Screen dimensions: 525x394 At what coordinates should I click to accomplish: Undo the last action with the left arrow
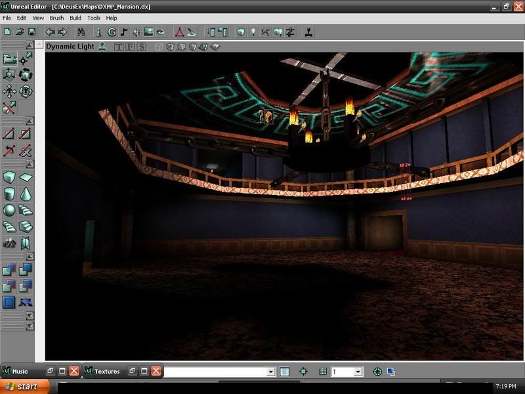[x=51, y=32]
